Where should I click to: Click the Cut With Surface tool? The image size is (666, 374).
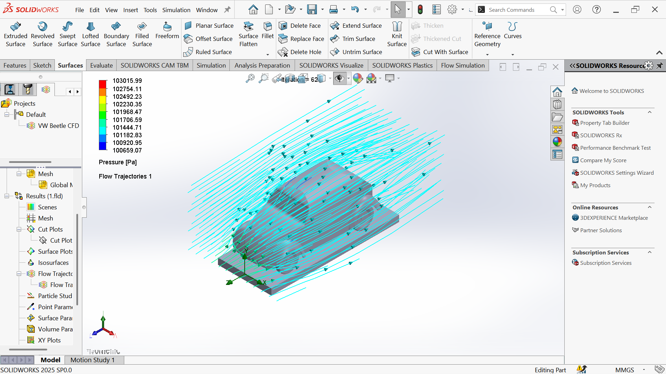click(x=440, y=52)
